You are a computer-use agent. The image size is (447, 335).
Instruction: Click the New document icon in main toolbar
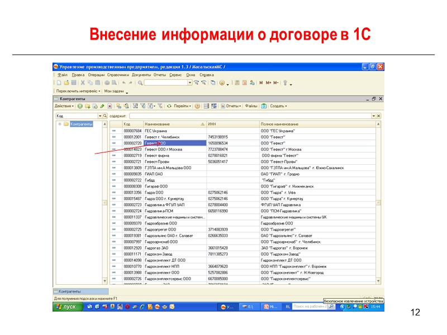pos(59,83)
